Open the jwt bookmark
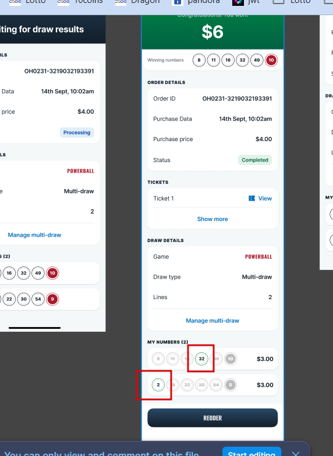The height and width of the screenshot is (456, 333). [246, 2]
